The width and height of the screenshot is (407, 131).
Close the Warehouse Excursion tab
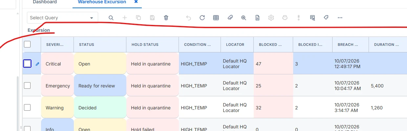coord(136,2)
